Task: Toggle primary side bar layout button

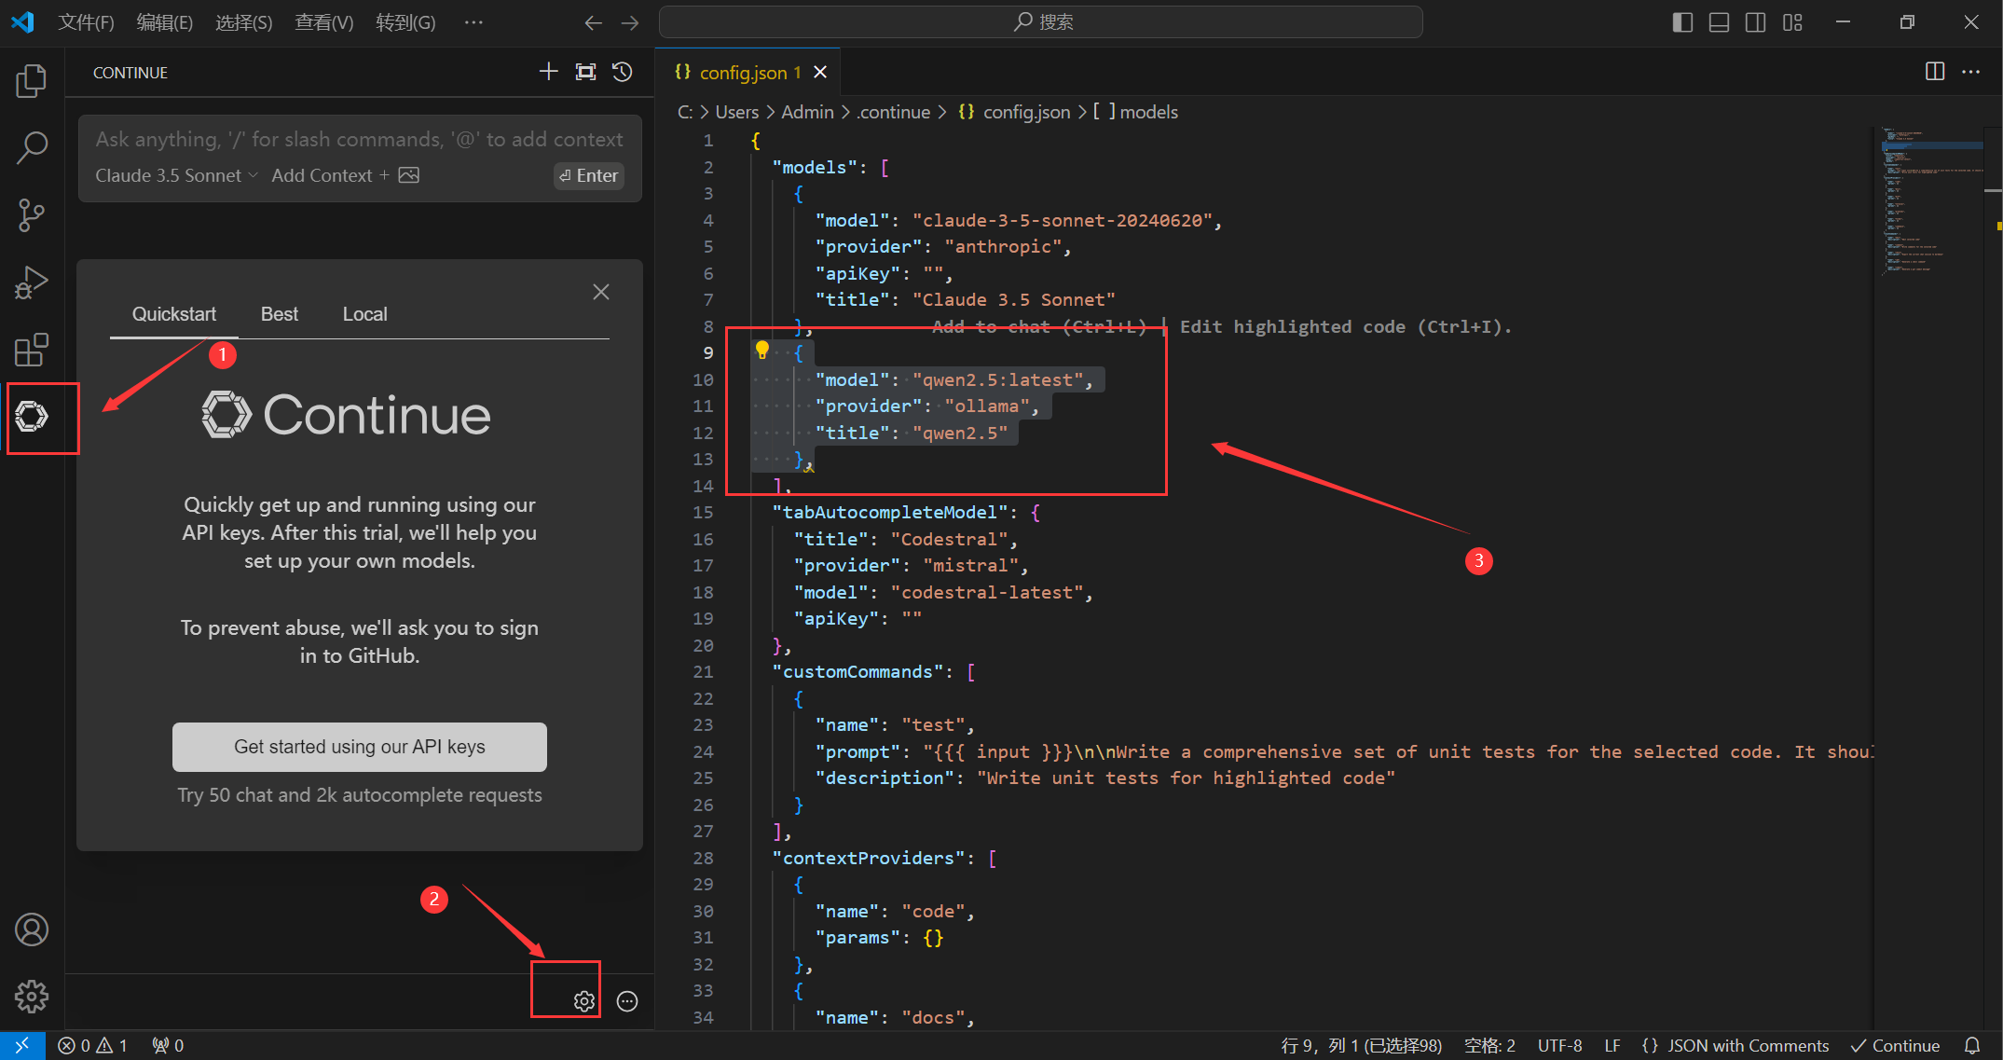Action: [1682, 22]
